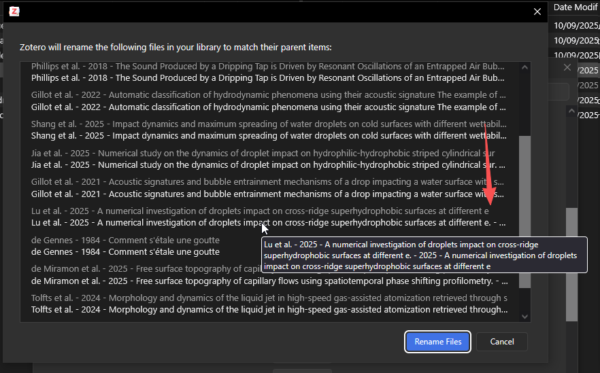This screenshot has width=600, height=373.
Task: Select the new white filename 'Gillot et al. - 2022'
Action: tap(268, 107)
